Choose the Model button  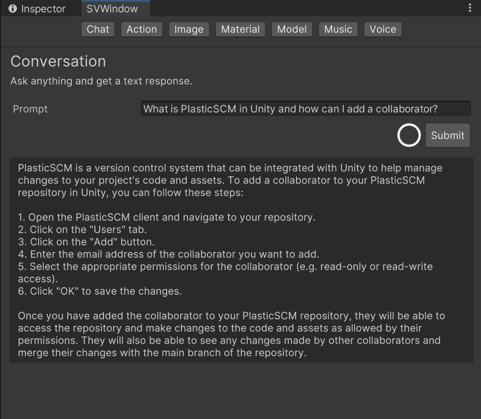click(x=292, y=29)
